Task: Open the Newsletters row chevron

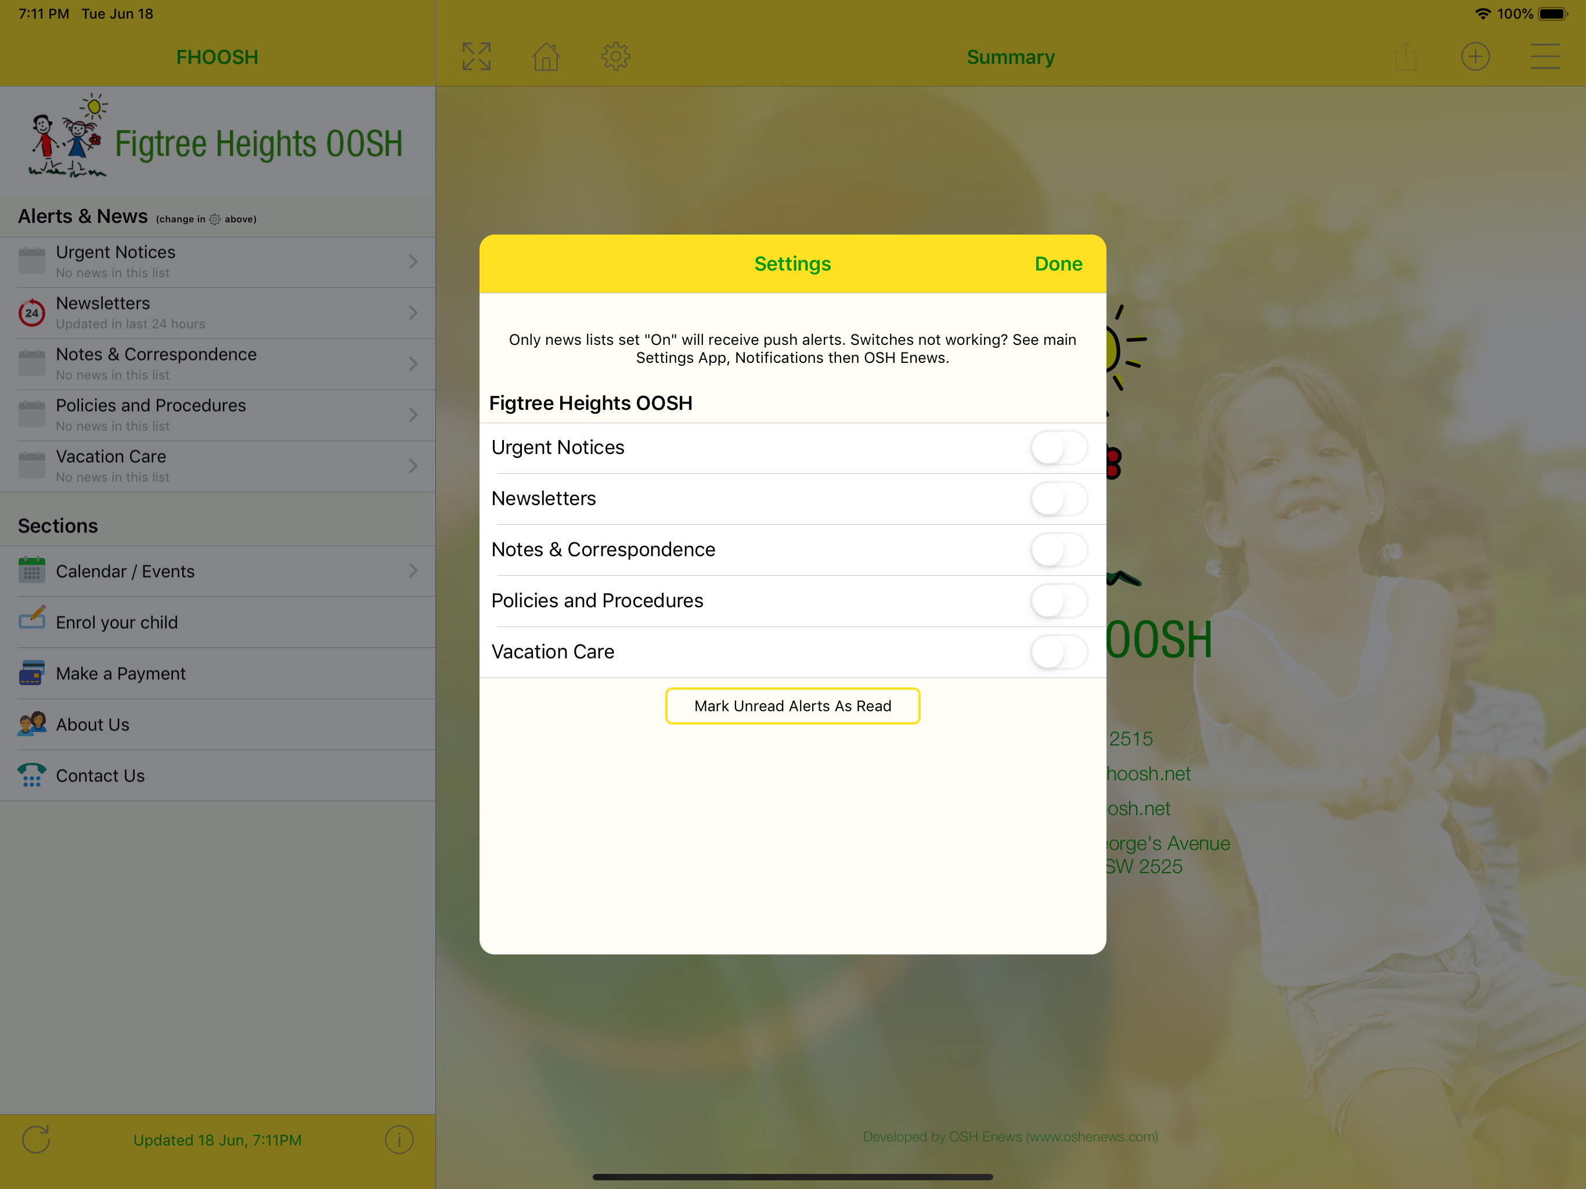Action: tap(413, 313)
